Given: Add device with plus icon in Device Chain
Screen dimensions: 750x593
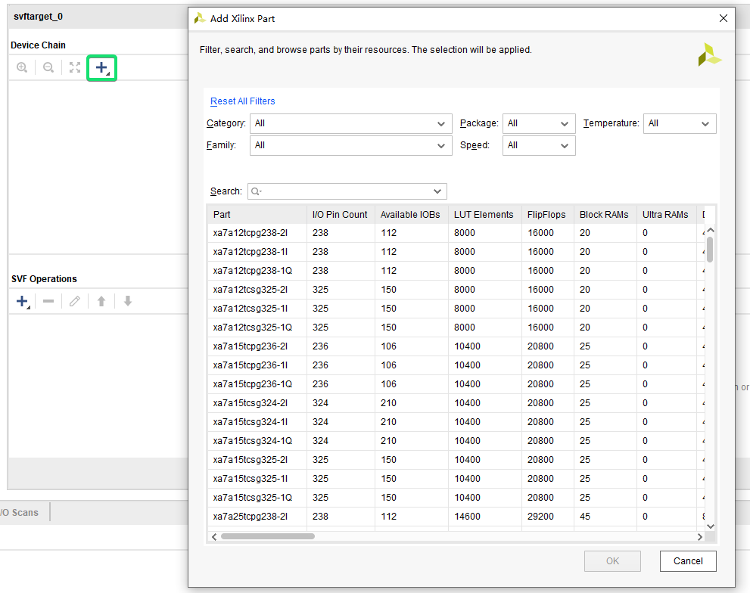Looking at the screenshot, I should point(102,68).
